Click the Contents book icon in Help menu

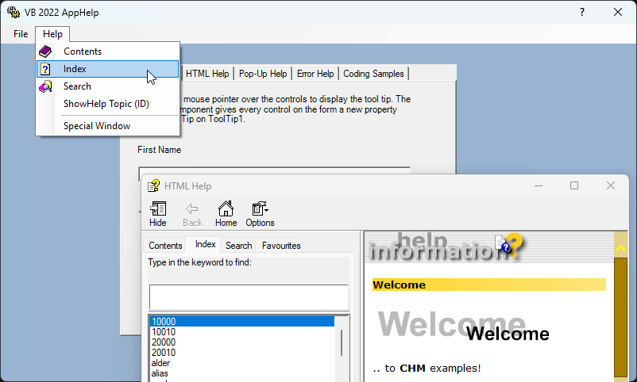[x=45, y=52]
